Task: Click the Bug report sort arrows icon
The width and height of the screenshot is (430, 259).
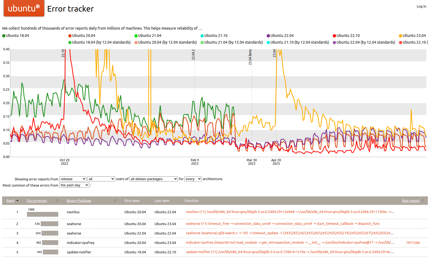Action: [422, 201]
